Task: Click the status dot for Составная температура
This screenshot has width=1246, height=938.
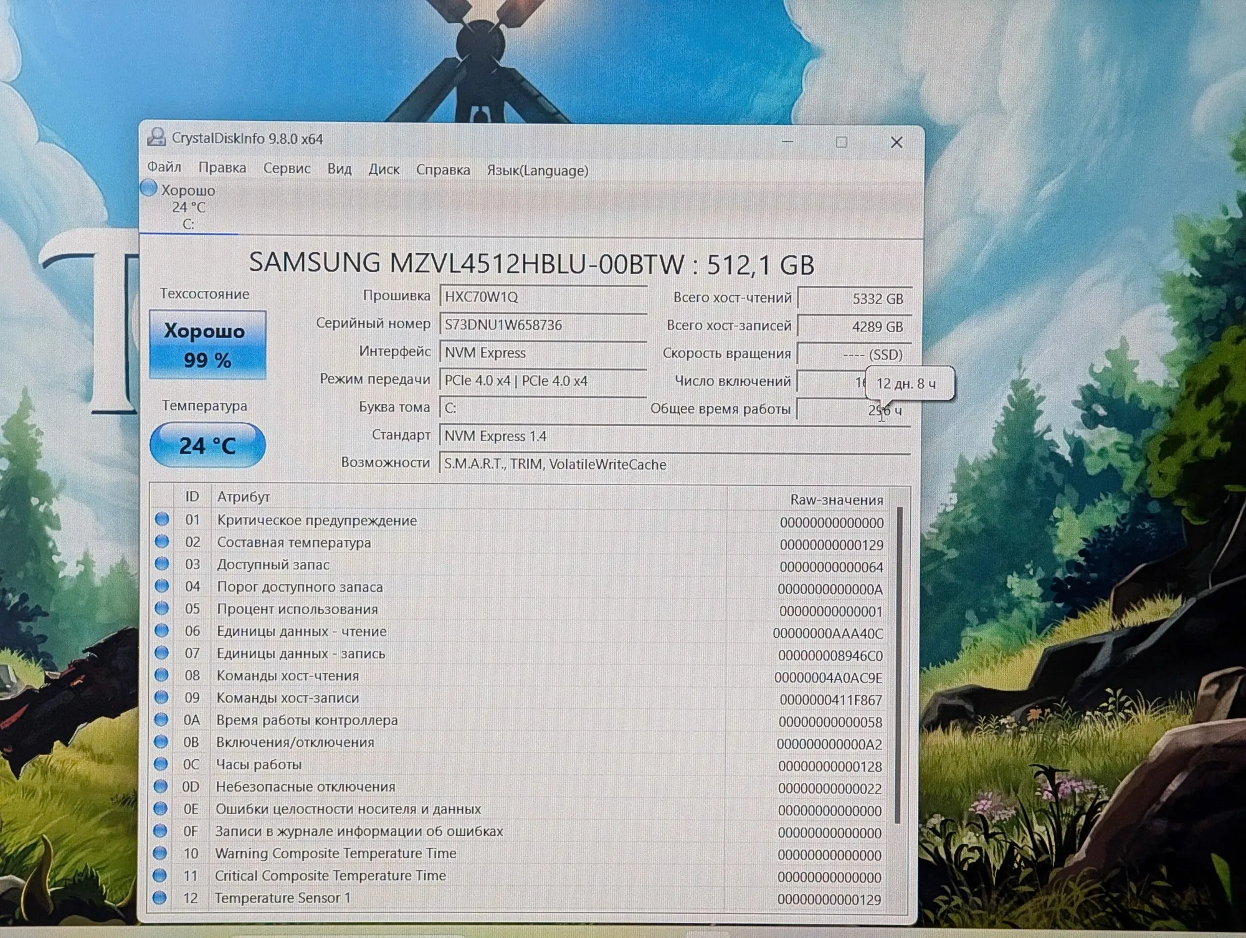Action: coord(162,541)
